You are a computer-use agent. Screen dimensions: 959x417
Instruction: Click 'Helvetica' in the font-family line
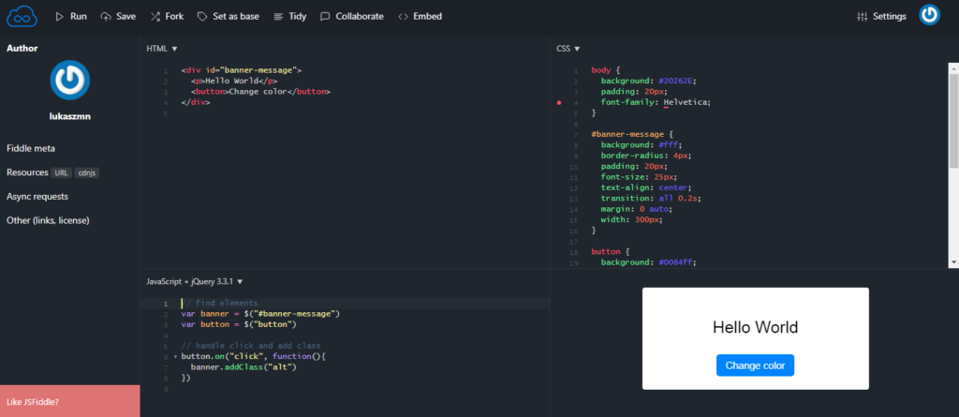click(685, 102)
